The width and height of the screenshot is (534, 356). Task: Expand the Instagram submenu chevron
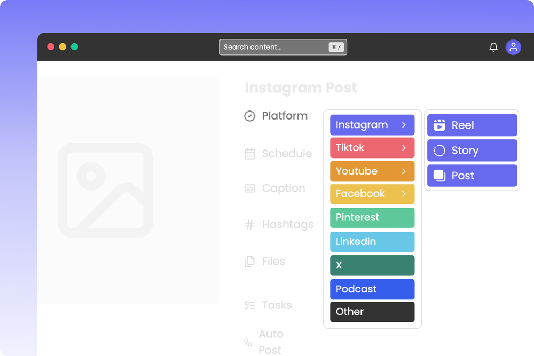[x=404, y=125]
